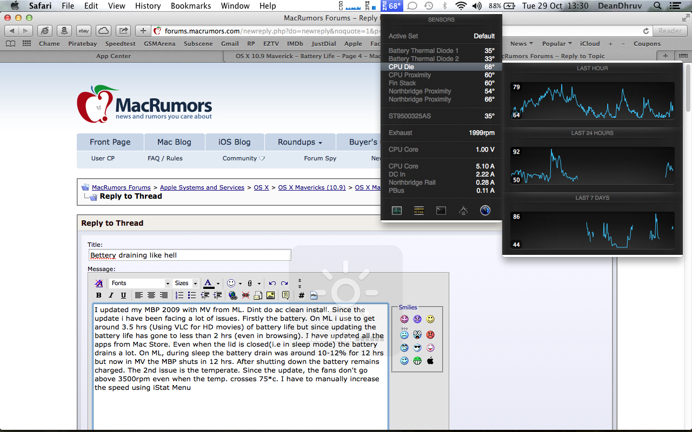This screenshot has width=692, height=432.
Task: Increase indent in editor
Action: pyautogui.click(x=217, y=295)
